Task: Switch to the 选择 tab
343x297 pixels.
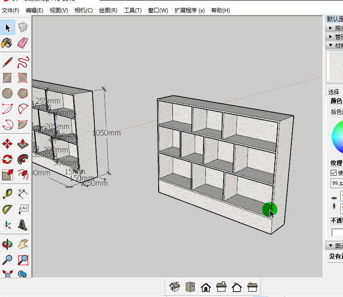Action: [x=334, y=92]
